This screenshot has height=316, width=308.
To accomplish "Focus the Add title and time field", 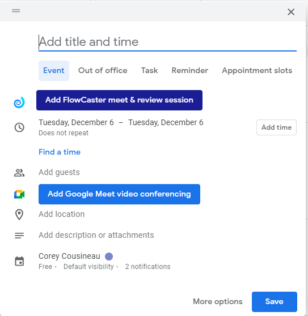I will (x=167, y=42).
